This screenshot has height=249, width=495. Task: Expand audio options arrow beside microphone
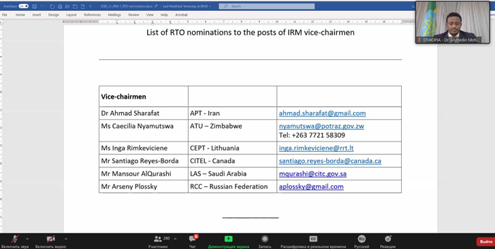tap(27, 239)
